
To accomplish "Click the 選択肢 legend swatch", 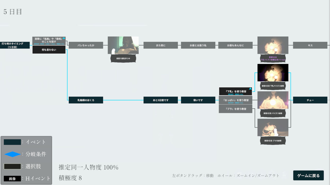I will [x=12, y=166].
